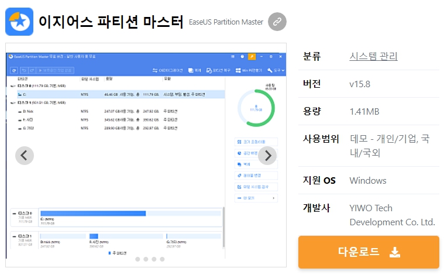Screen dimensions: 444x275
Task: Open the chain link icon beside EaseUS title
Action: (x=277, y=22)
